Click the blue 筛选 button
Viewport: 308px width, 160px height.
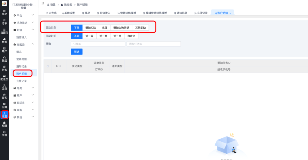tap(77, 52)
